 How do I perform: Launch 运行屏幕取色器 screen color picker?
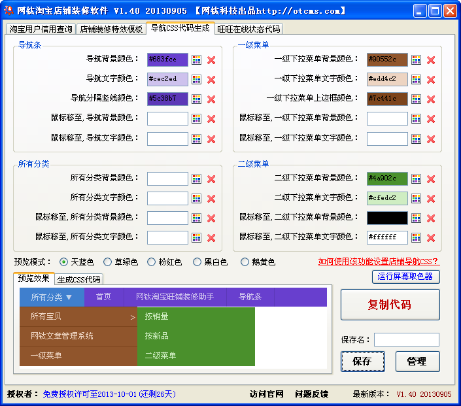click(x=405, y=277)
